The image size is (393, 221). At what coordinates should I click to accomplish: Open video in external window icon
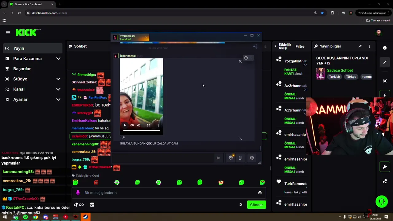tap(123, 138)
